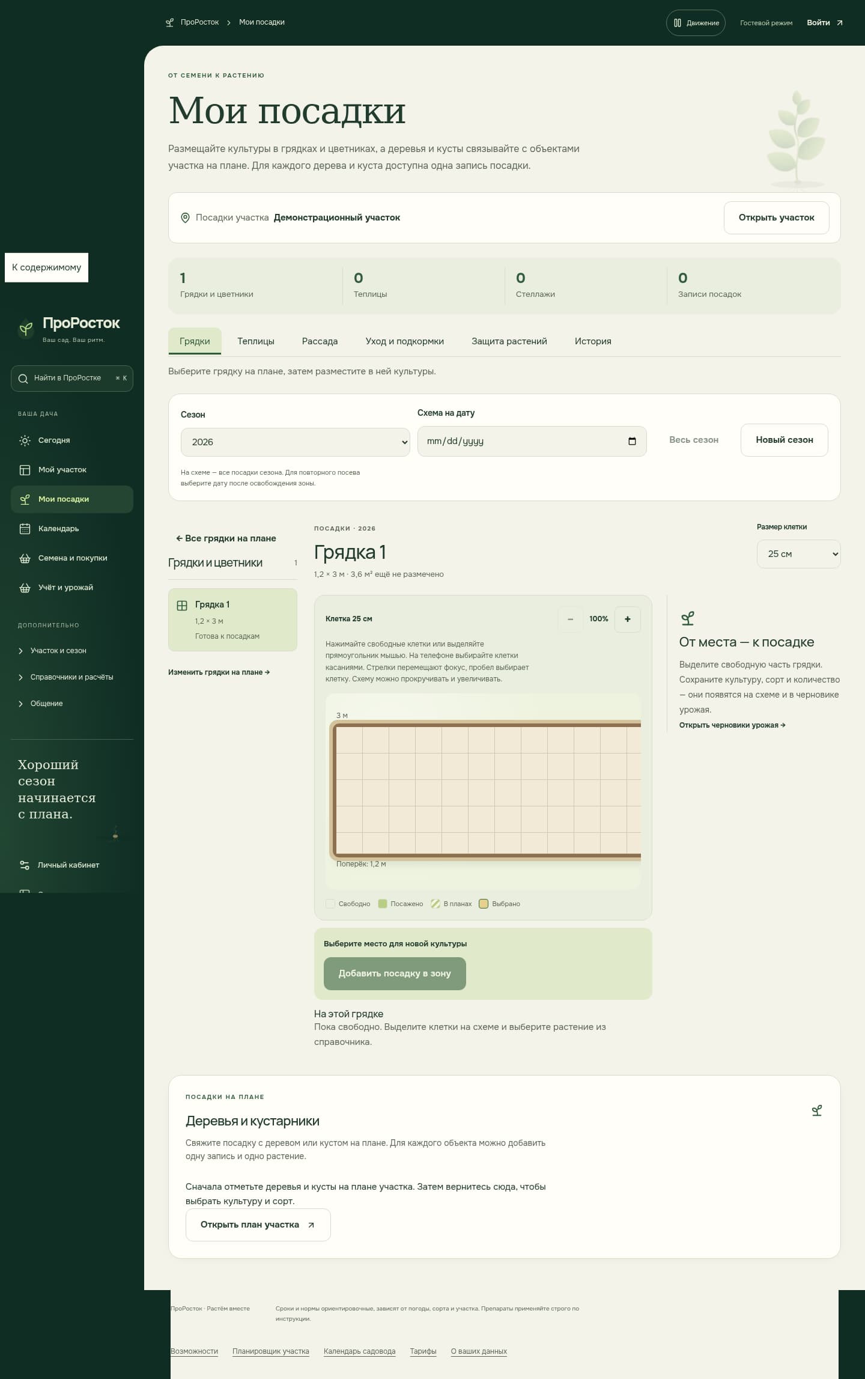Image resolution: width=865 pixels, height=1379 pixels.
Task: Click the layout icon for Мой участок
Action: (x=25, y=470)
